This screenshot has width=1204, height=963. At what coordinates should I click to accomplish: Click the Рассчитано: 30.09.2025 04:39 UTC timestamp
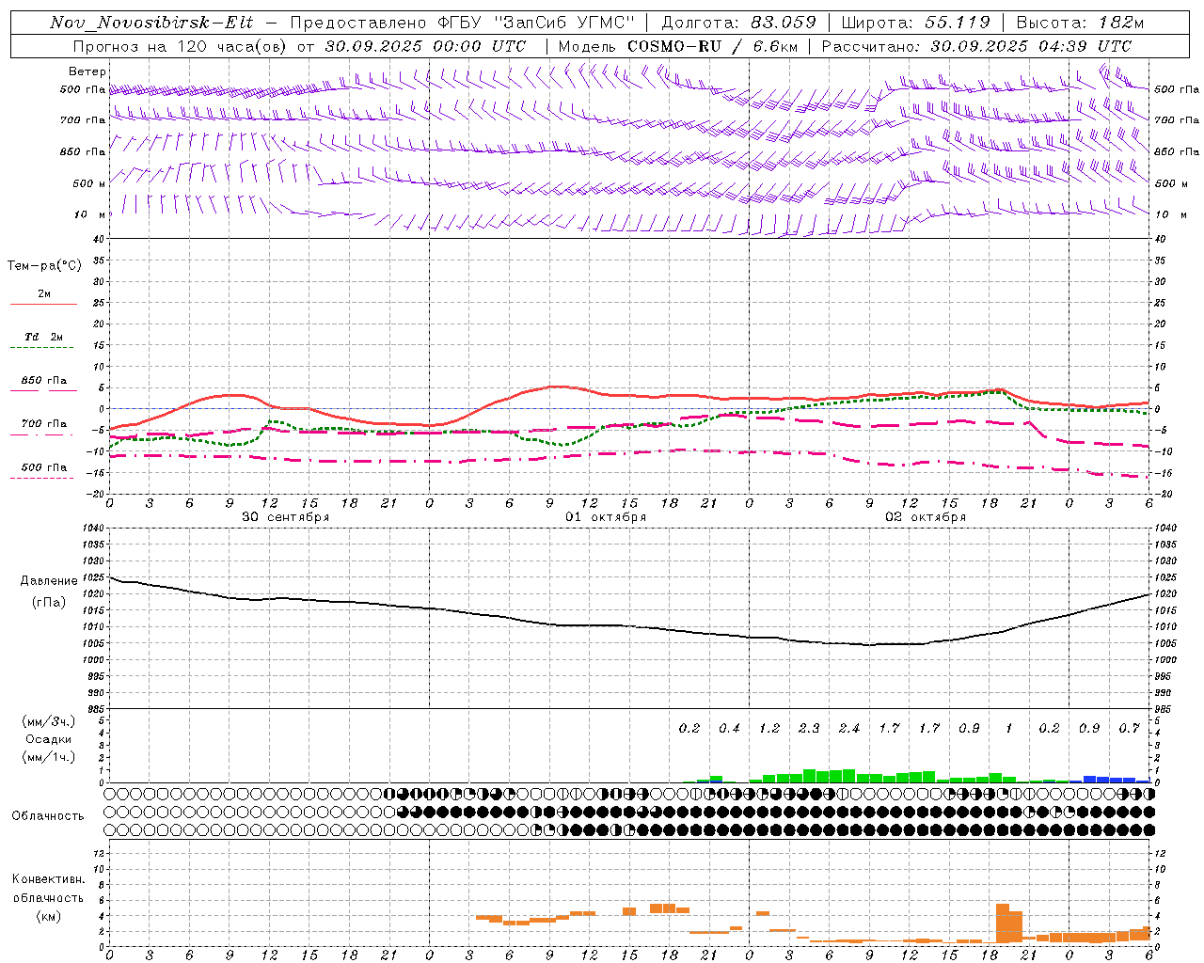pos(976,46)
